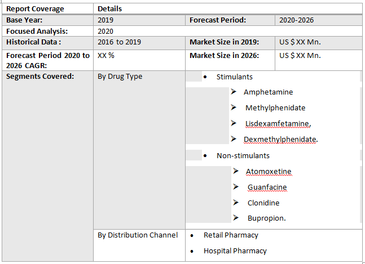Screen dimensions: 365x264
Task: Select the Forecast Period value 2020-2026
Action: pos(297,20)
